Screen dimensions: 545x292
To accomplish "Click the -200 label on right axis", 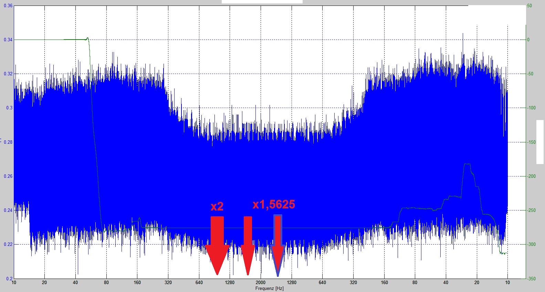I will coord(532,176).
